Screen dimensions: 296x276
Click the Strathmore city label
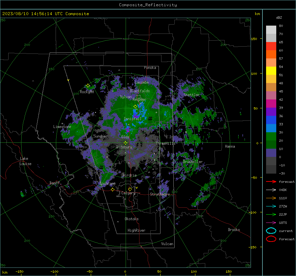(160, 194)
